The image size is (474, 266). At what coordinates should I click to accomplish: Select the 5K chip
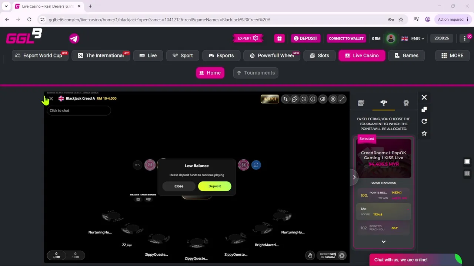(244, 165)
